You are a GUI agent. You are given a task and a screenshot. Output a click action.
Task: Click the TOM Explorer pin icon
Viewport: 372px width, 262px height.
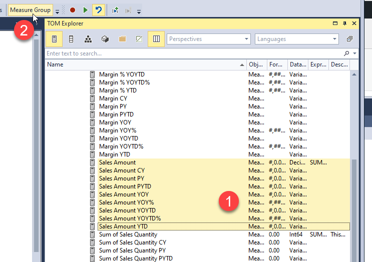click(x=344, y=23)
